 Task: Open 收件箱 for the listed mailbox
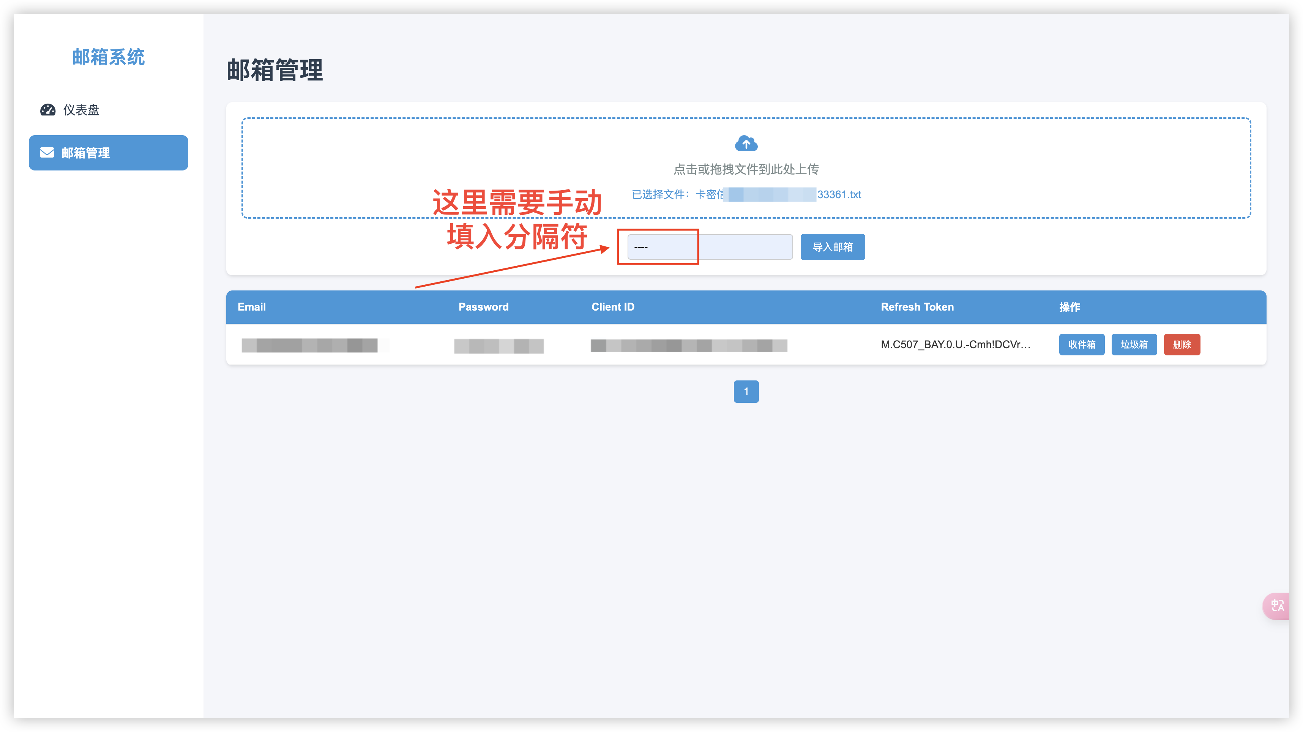(1081, 344)
